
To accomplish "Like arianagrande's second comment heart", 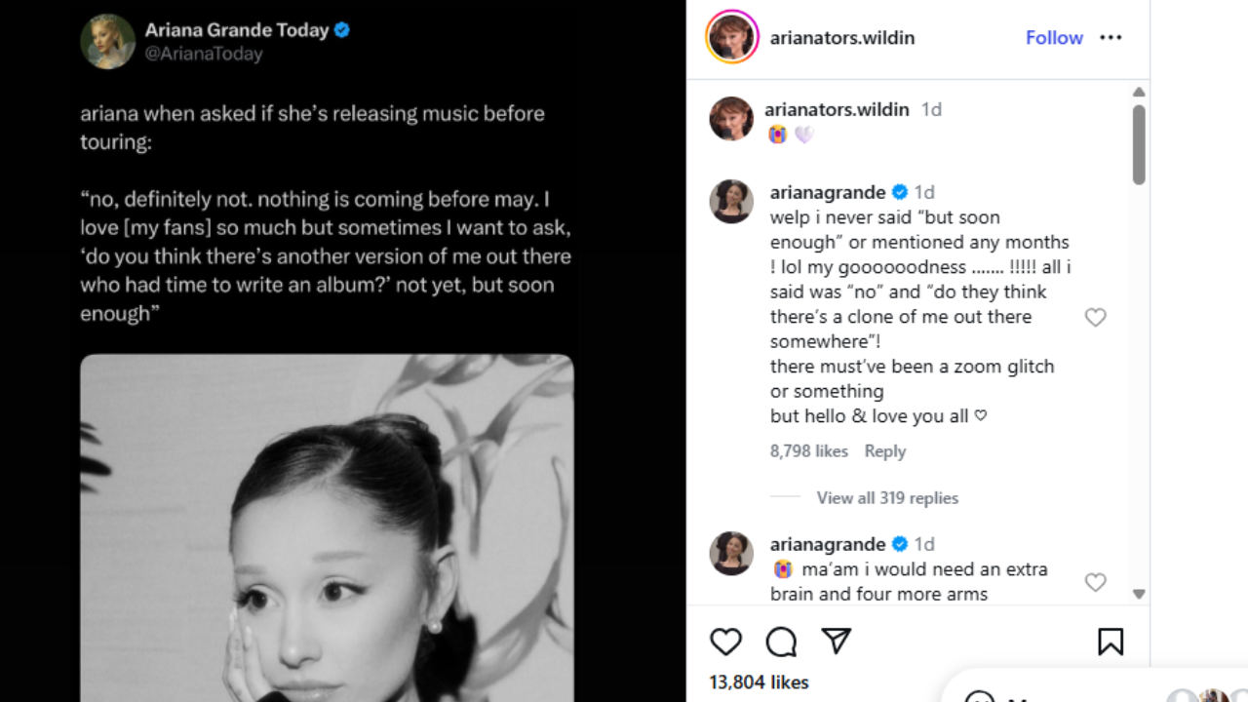I will pyautogui.click(x=1095, y=582).
